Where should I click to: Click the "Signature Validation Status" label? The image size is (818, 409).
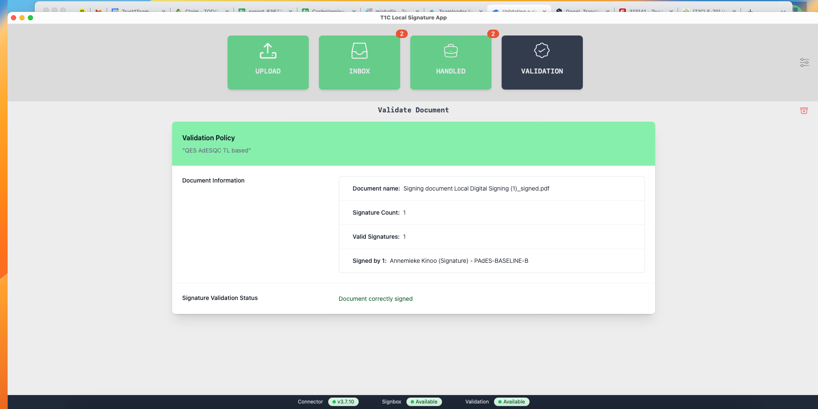pyautogui.click(x=220, y=298)
